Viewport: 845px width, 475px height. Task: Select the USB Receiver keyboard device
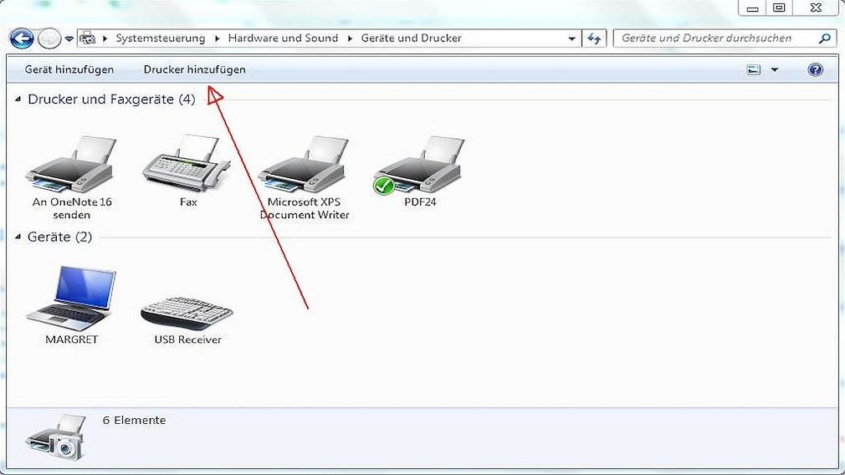coord(187,314)
